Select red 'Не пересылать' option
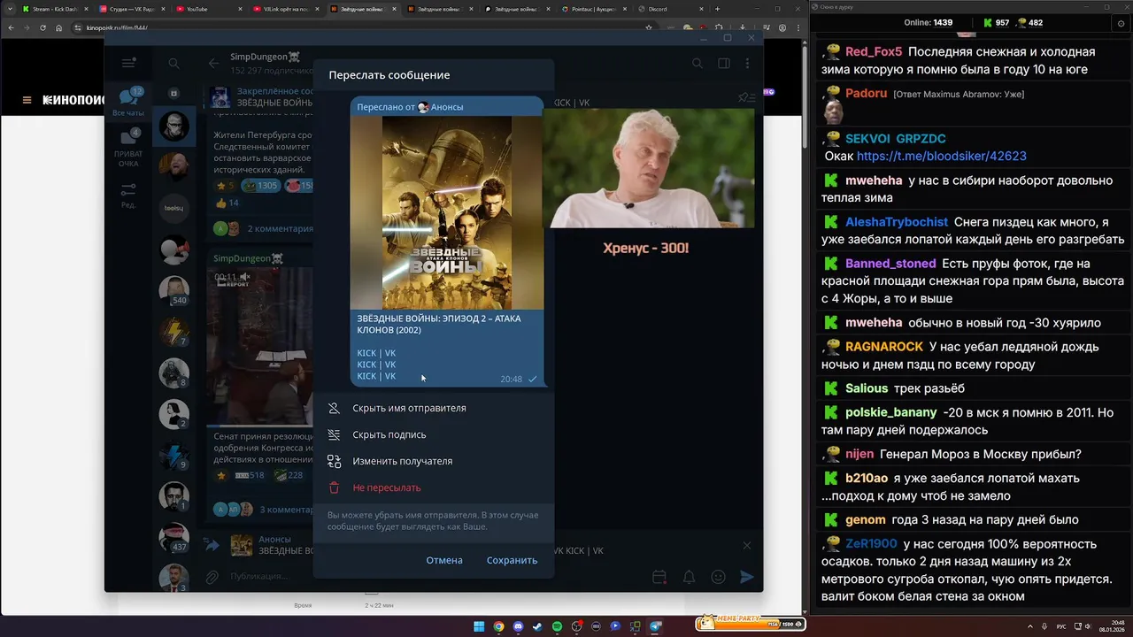Image resolution: width=1133 pixels, height=637 pixels. click(x=434, y=487)
